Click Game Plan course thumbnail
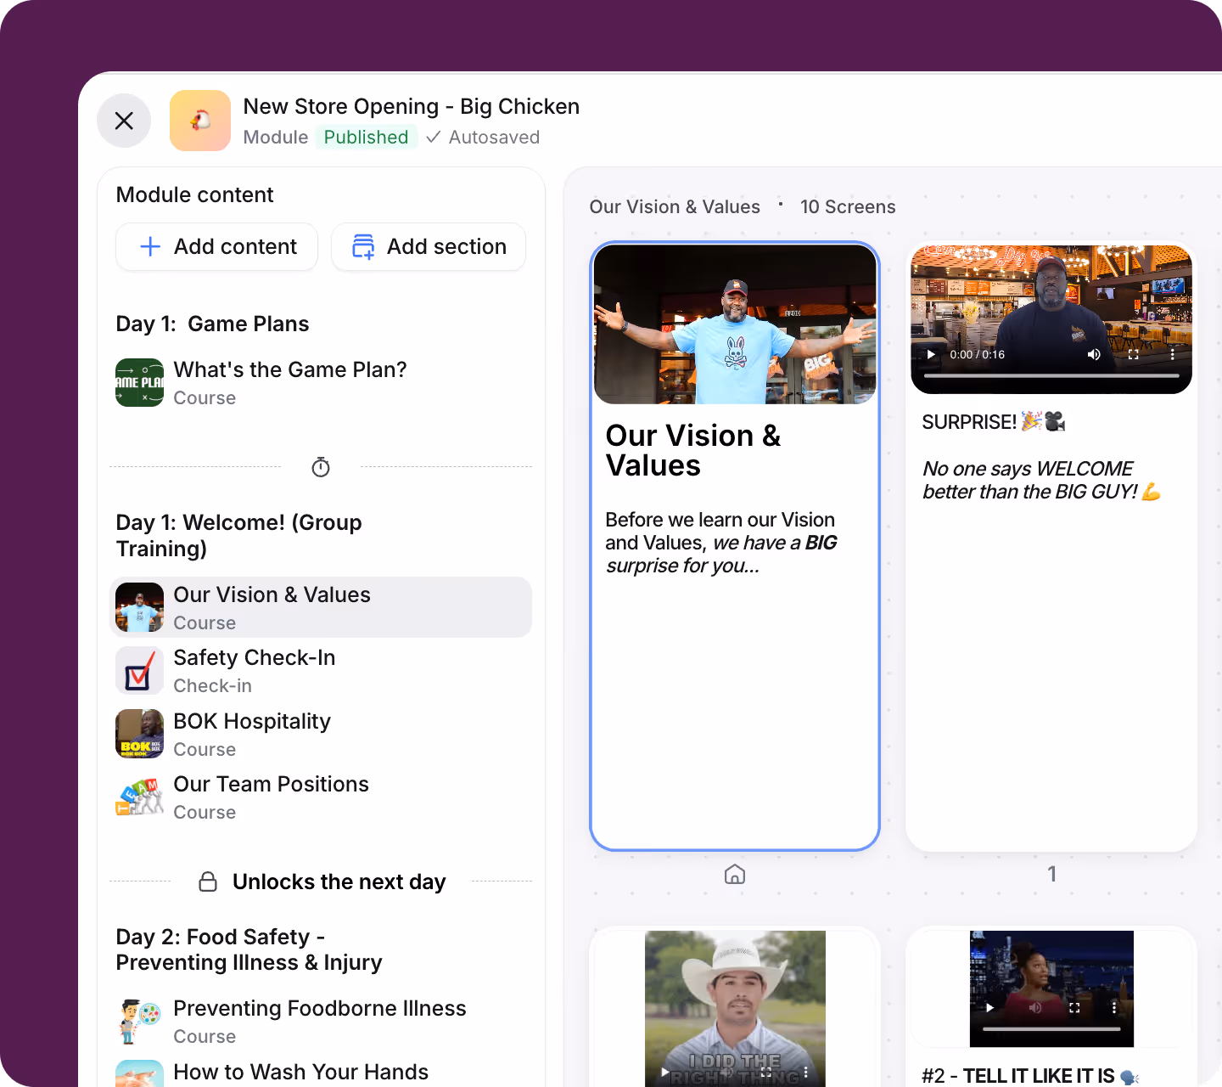Viewport: 1222px width, 1087px height. point(139,383)
